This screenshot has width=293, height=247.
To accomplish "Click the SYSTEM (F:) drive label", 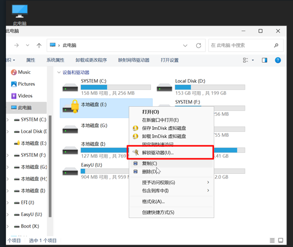I will (x=188, y=102).
